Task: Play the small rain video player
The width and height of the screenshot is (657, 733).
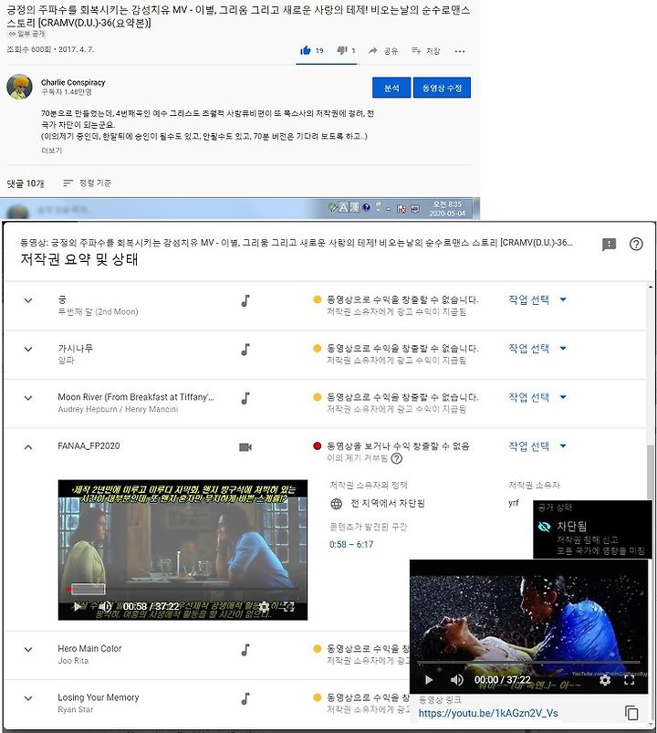Action: [x=429, y=680]
